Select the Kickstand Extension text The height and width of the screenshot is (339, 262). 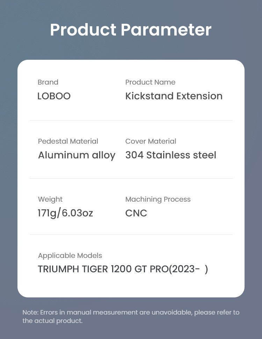pyautogui.click(x=174, y=96)
